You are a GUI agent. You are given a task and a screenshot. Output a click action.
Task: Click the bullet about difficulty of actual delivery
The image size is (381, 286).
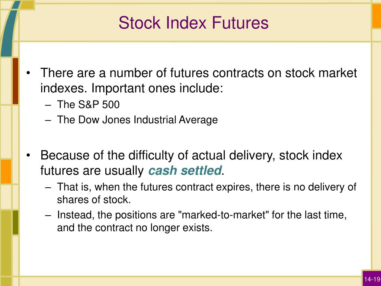191,163
